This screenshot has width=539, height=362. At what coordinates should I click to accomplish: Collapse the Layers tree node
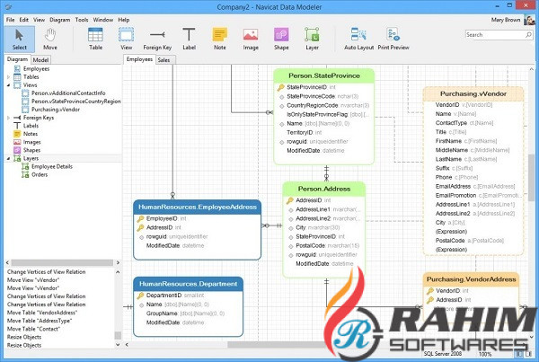[x=9, y=158]
